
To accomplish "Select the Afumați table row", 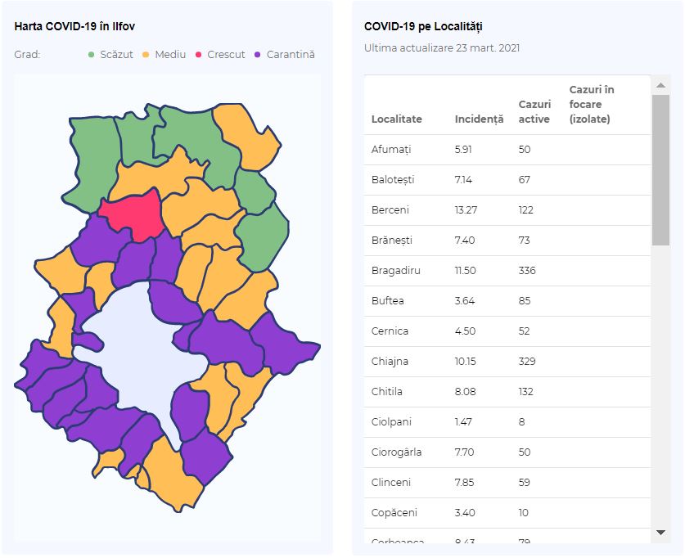I will coord(507,150).
